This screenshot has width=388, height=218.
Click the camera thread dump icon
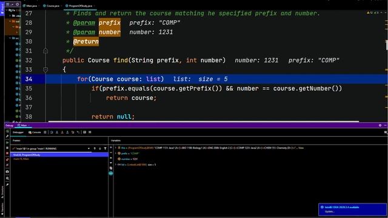(x=7, y=171)
